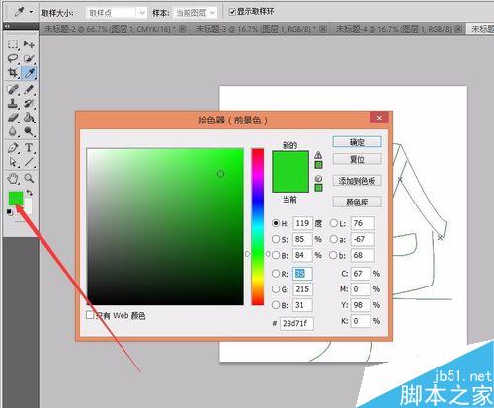Viewport: 494px width, 408px height.
Task: Select the History Brush tool
Action: 29,104
